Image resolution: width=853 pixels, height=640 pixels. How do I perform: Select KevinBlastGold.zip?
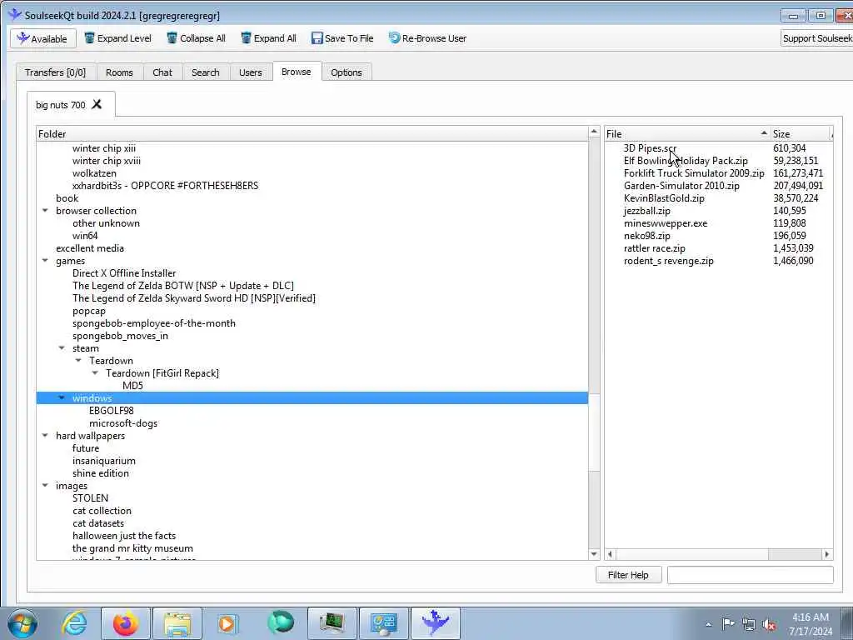(664, 198)
